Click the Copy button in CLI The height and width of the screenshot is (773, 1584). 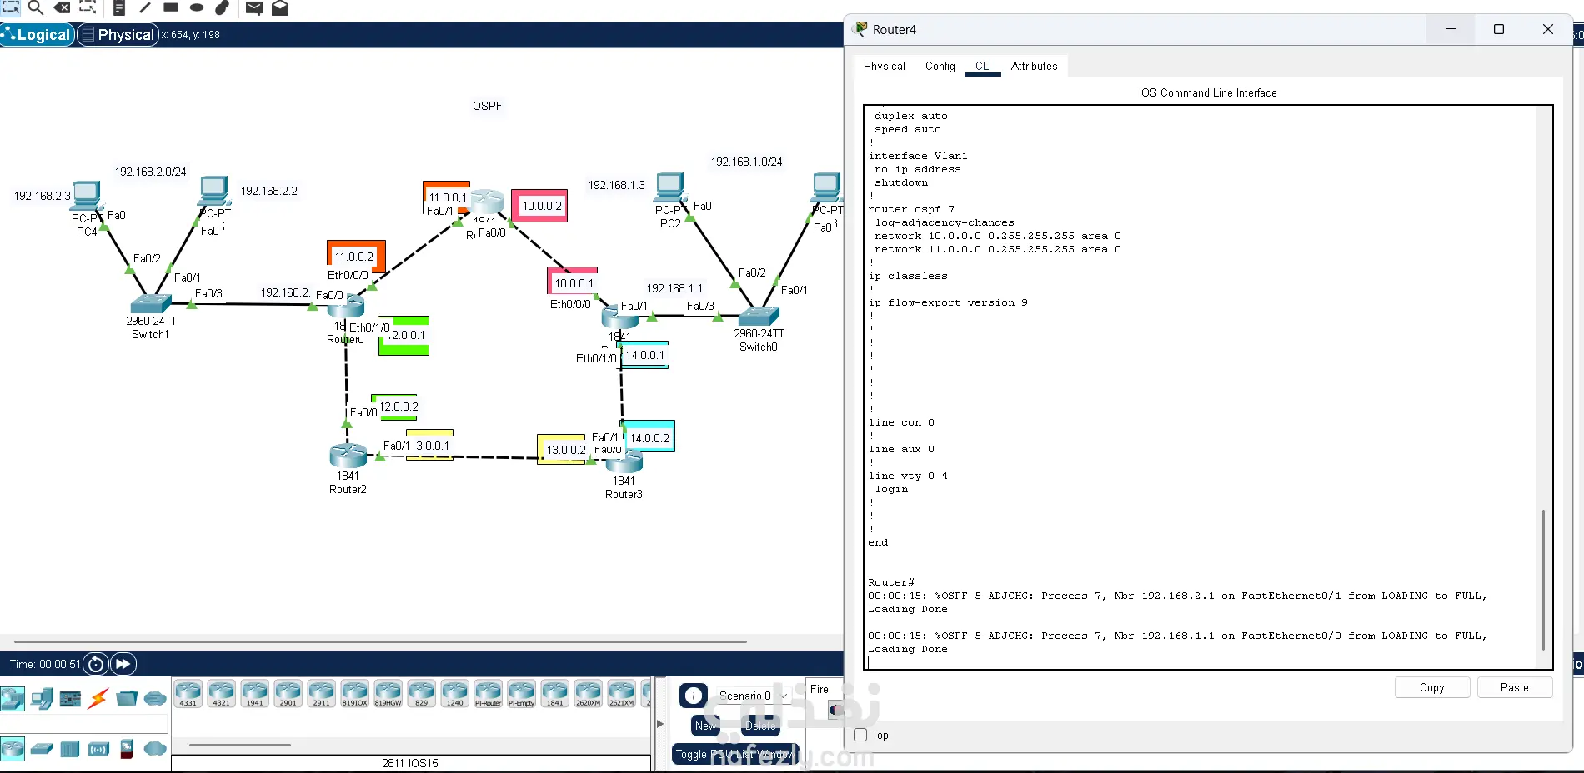click(1432, 687)
